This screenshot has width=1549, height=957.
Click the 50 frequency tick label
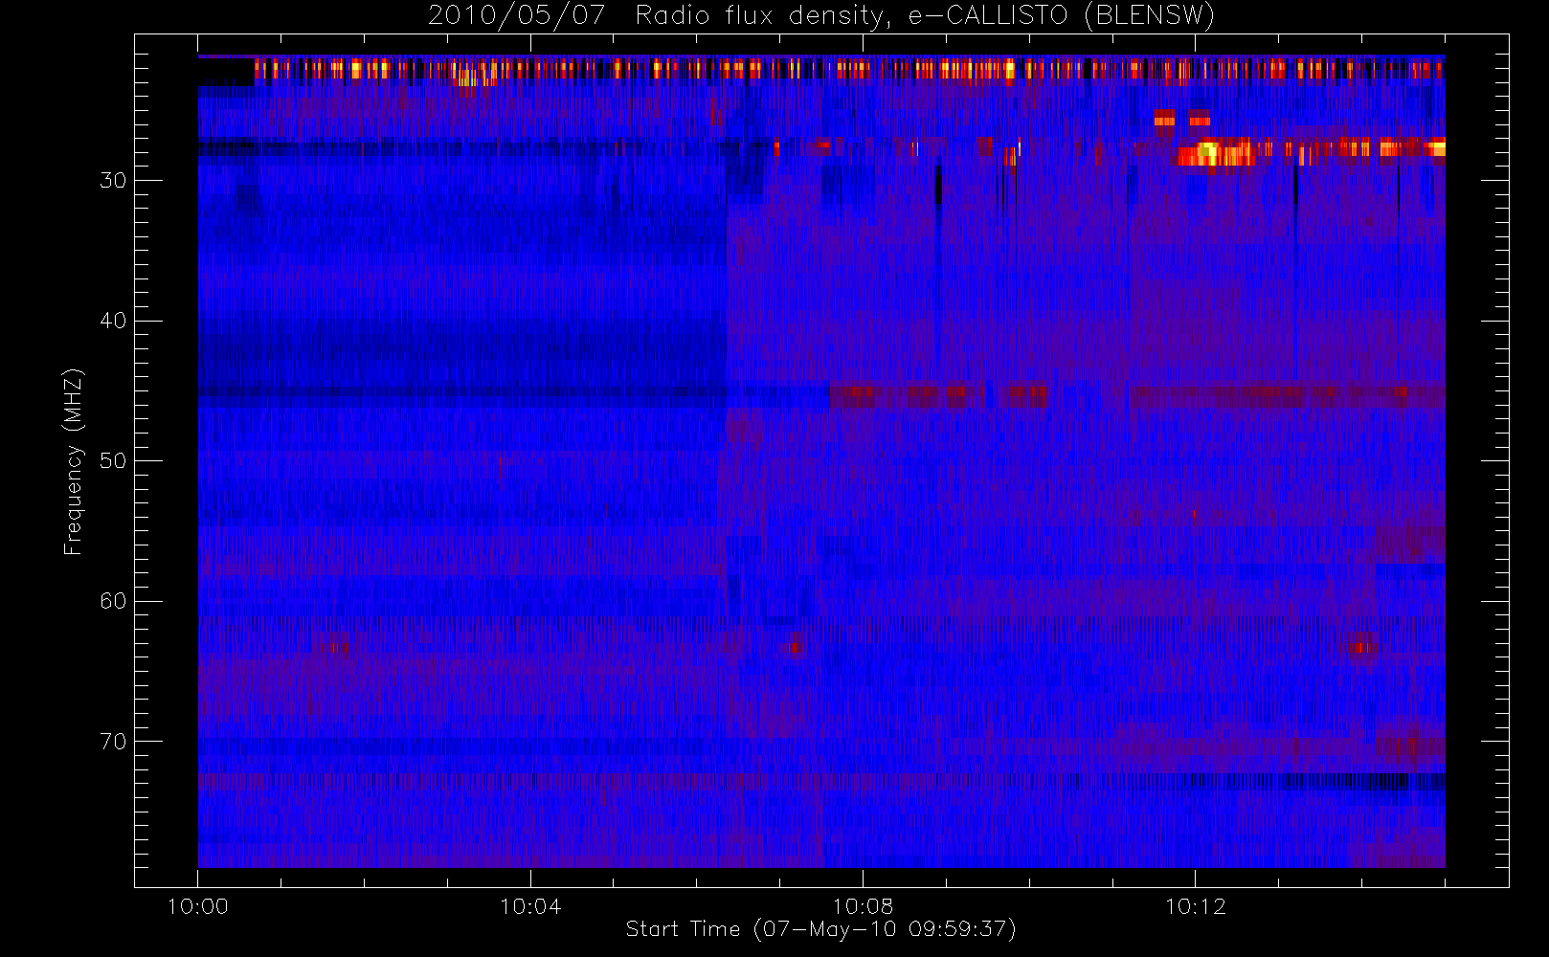(x=113, y=460)
